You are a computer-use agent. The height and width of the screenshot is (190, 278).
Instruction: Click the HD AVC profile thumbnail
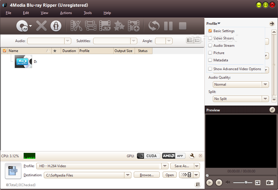(13, 171)
